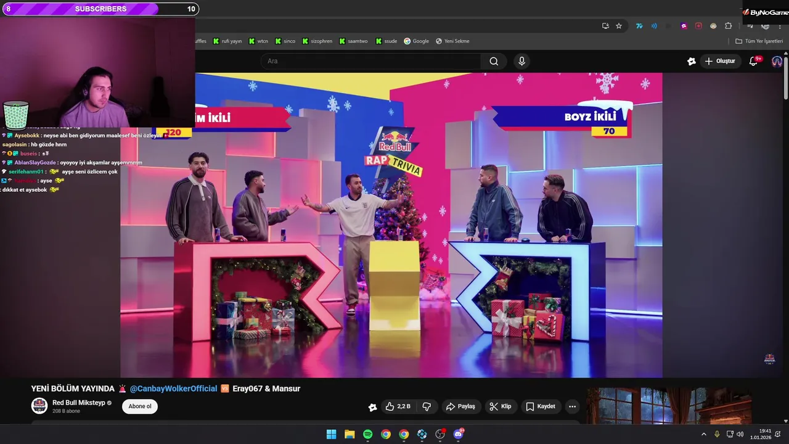
Task: Click the red square extension icon
Action: click(698, 26)
